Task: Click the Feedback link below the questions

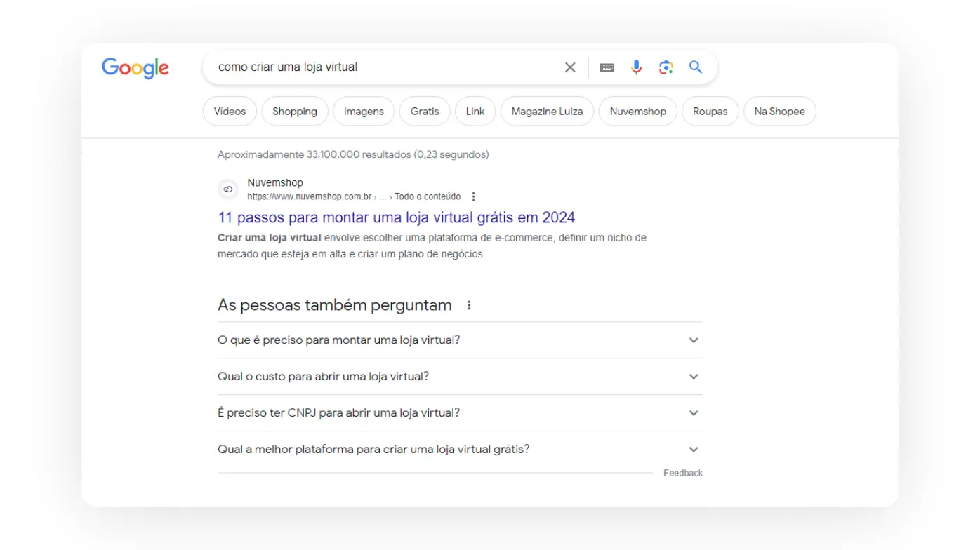Action: tap(682, 472)
